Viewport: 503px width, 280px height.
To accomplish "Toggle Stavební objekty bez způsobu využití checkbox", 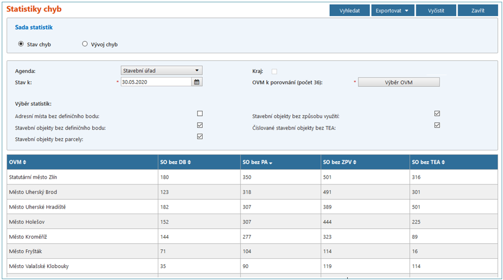I will click(437, 114).
